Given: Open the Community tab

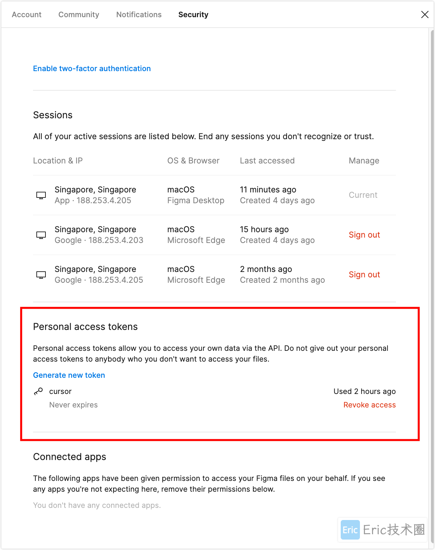Looking at the screenshot, I should [x=79, y=14].
